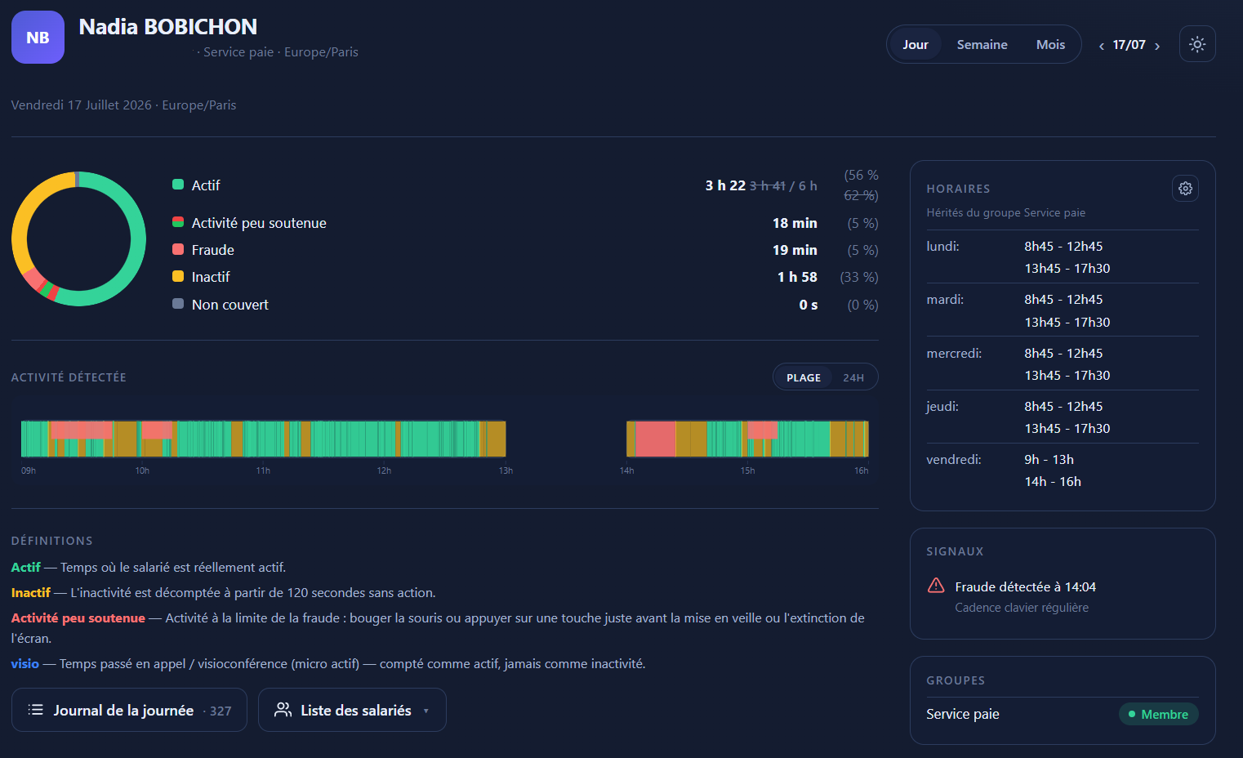Open Journal de la journée
Viewport: 1243px width, 758px height.
(129, 710)
